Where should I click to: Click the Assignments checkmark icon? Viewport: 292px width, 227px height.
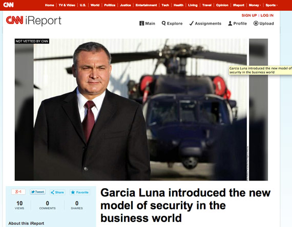(x=191, y=24)
